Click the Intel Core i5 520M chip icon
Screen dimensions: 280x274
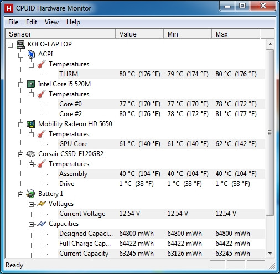click(x=31, y=84)
